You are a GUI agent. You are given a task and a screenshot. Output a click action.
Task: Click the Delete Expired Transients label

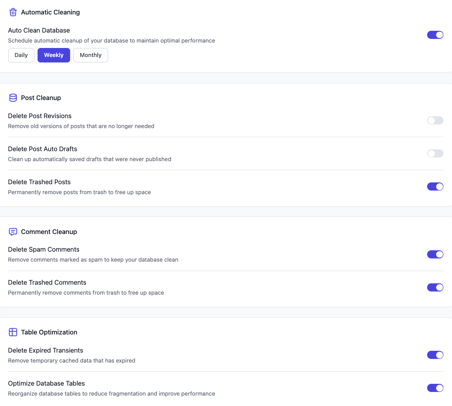click(x=45, y=350)
